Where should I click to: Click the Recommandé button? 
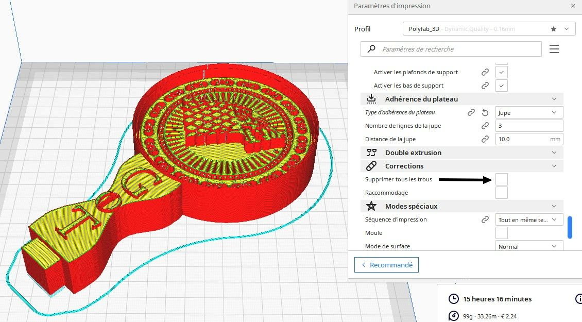coord(386,265)
